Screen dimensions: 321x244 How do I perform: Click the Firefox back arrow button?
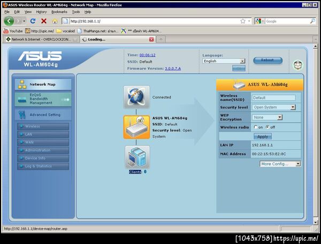click(9, 21)
